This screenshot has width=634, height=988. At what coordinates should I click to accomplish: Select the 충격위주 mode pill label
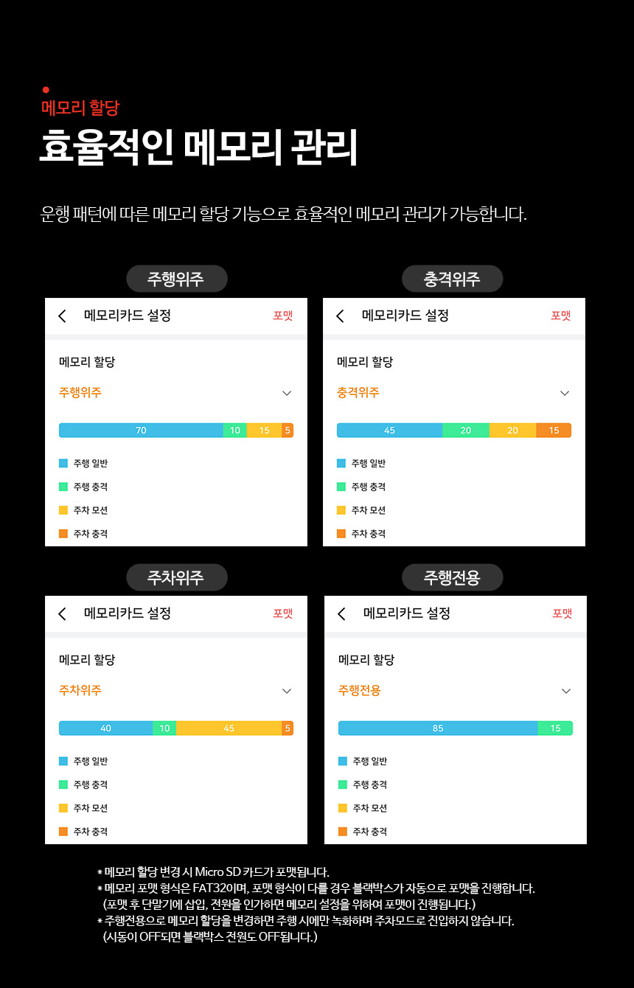[x=452, y=279]
